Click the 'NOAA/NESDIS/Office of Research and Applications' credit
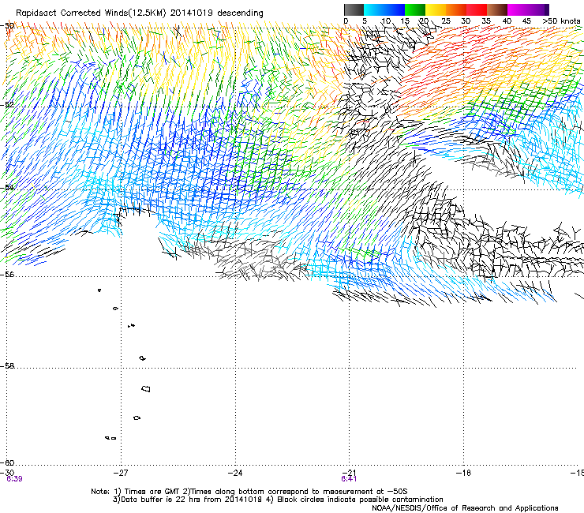The height and width of the screenshot is (513, 584). tap(465, 508)
